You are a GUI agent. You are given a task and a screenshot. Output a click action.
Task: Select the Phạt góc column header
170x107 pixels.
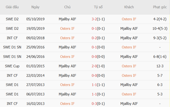160,7
